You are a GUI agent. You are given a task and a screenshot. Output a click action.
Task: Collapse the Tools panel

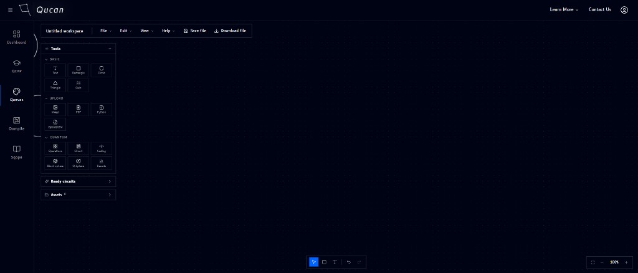(110, 49)
